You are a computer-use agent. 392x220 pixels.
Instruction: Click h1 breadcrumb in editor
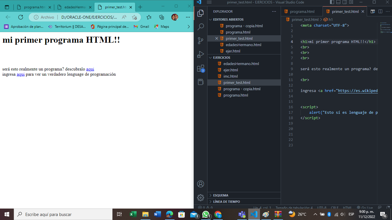click(328, 19)
